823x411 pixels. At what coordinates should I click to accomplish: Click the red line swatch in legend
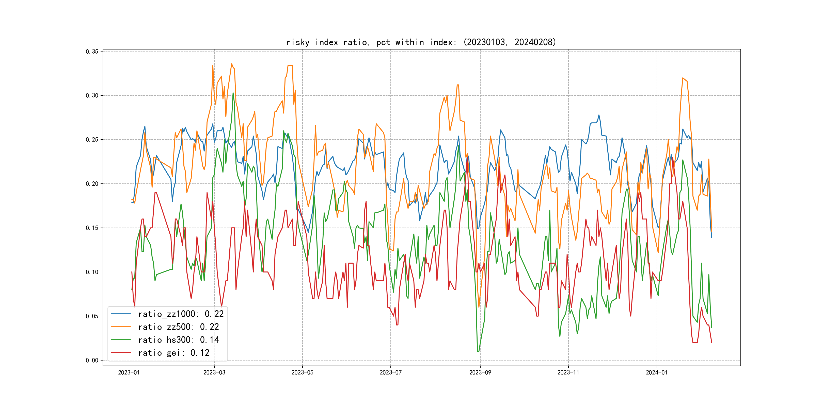[x=121, y=353]
